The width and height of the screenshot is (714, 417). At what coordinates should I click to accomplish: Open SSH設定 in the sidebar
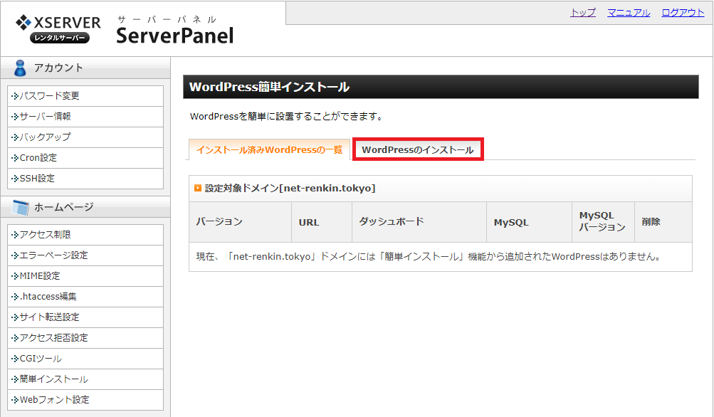pyautogui.click(x=85, y=179)
